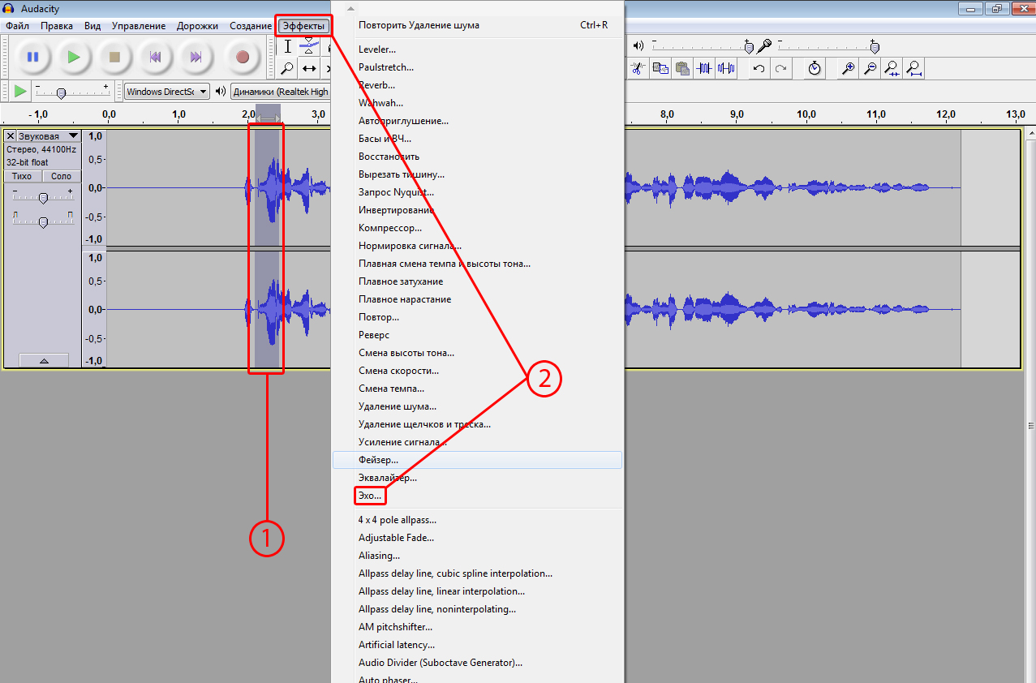Choose Эхо... from the effects menu
The width and height of the screenshot is (1036, 683).
tap(370, 495)
